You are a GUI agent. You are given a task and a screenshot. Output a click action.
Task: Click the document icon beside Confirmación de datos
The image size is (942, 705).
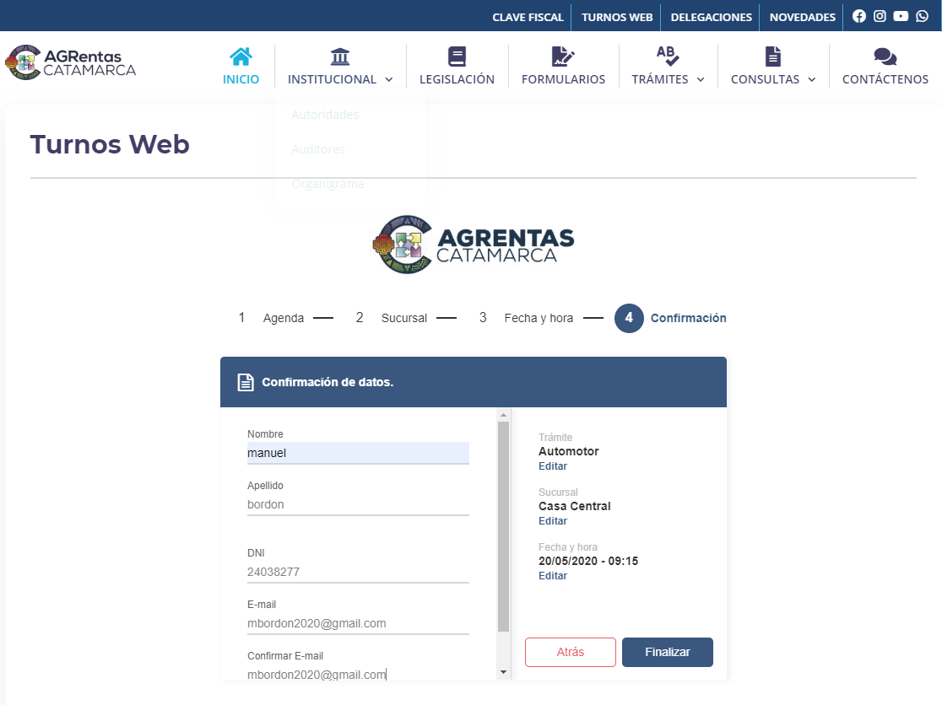(x=245, y=382)
